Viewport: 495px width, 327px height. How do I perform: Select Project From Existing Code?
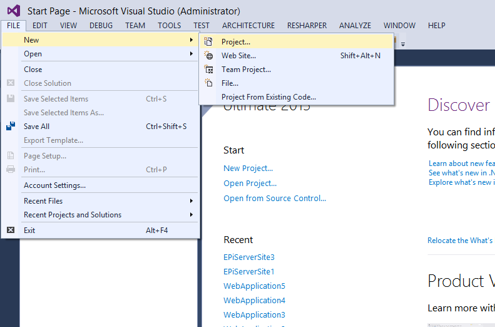coord(268,97)
